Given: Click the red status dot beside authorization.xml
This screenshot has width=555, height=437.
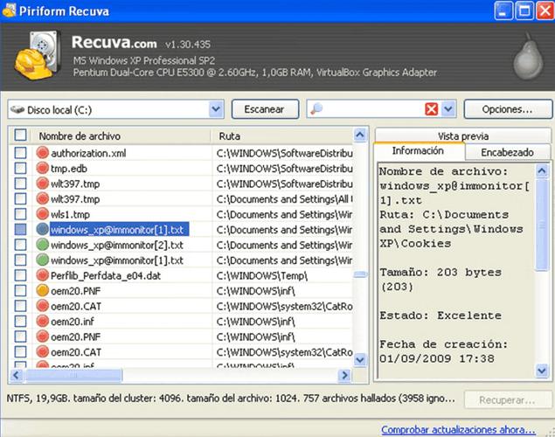Looking at the screenshot, I should tap(42, 153).
